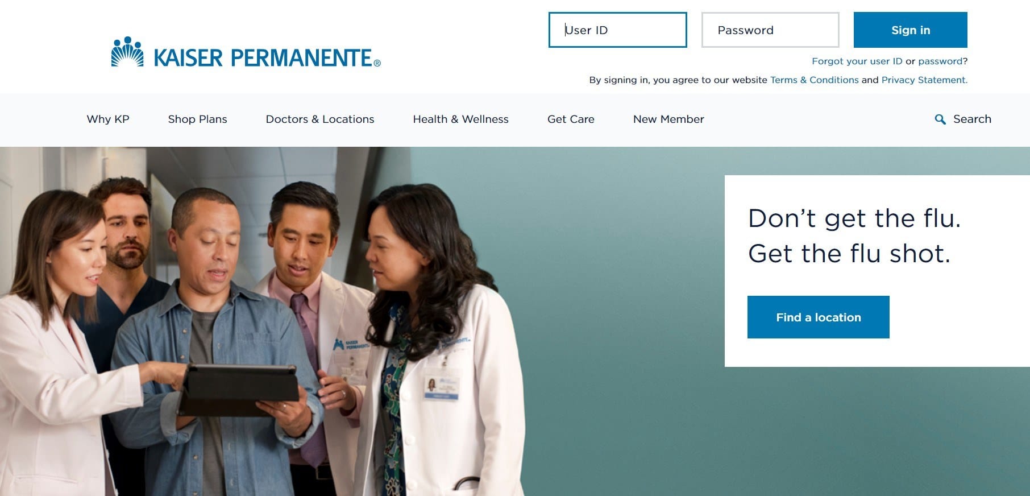Screen dimensions: 1030x496
Task: Click the flu shot headline text
Action: 854,235
